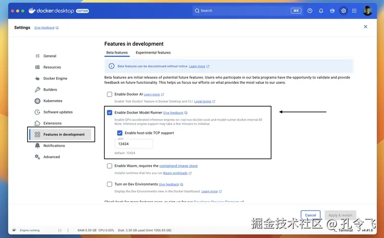
Task: Open Advanced settings section
Action: tap(51, 157)
